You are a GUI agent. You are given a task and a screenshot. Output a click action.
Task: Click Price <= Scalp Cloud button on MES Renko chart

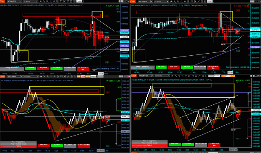coord(18,142)
